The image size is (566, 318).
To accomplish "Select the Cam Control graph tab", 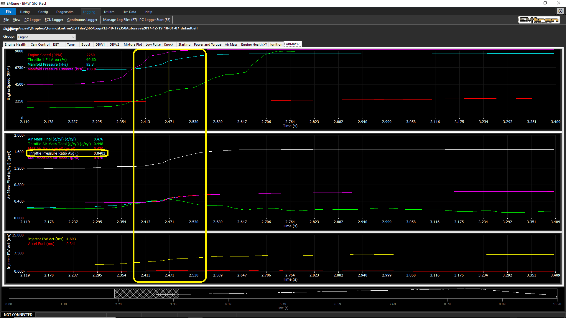I will pos(40,44).
